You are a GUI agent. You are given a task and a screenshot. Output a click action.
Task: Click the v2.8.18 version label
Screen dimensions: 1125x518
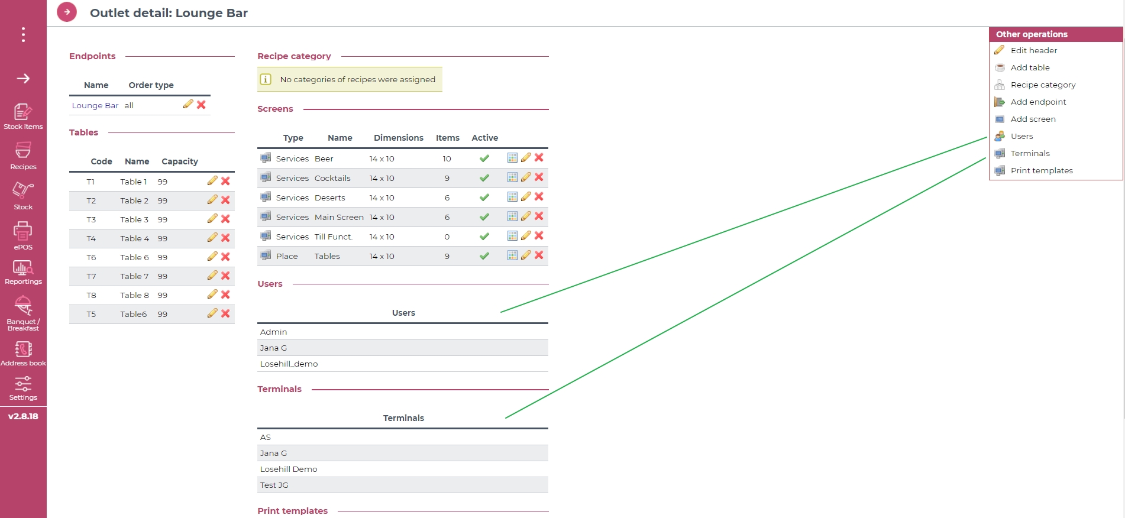(23, 416)
